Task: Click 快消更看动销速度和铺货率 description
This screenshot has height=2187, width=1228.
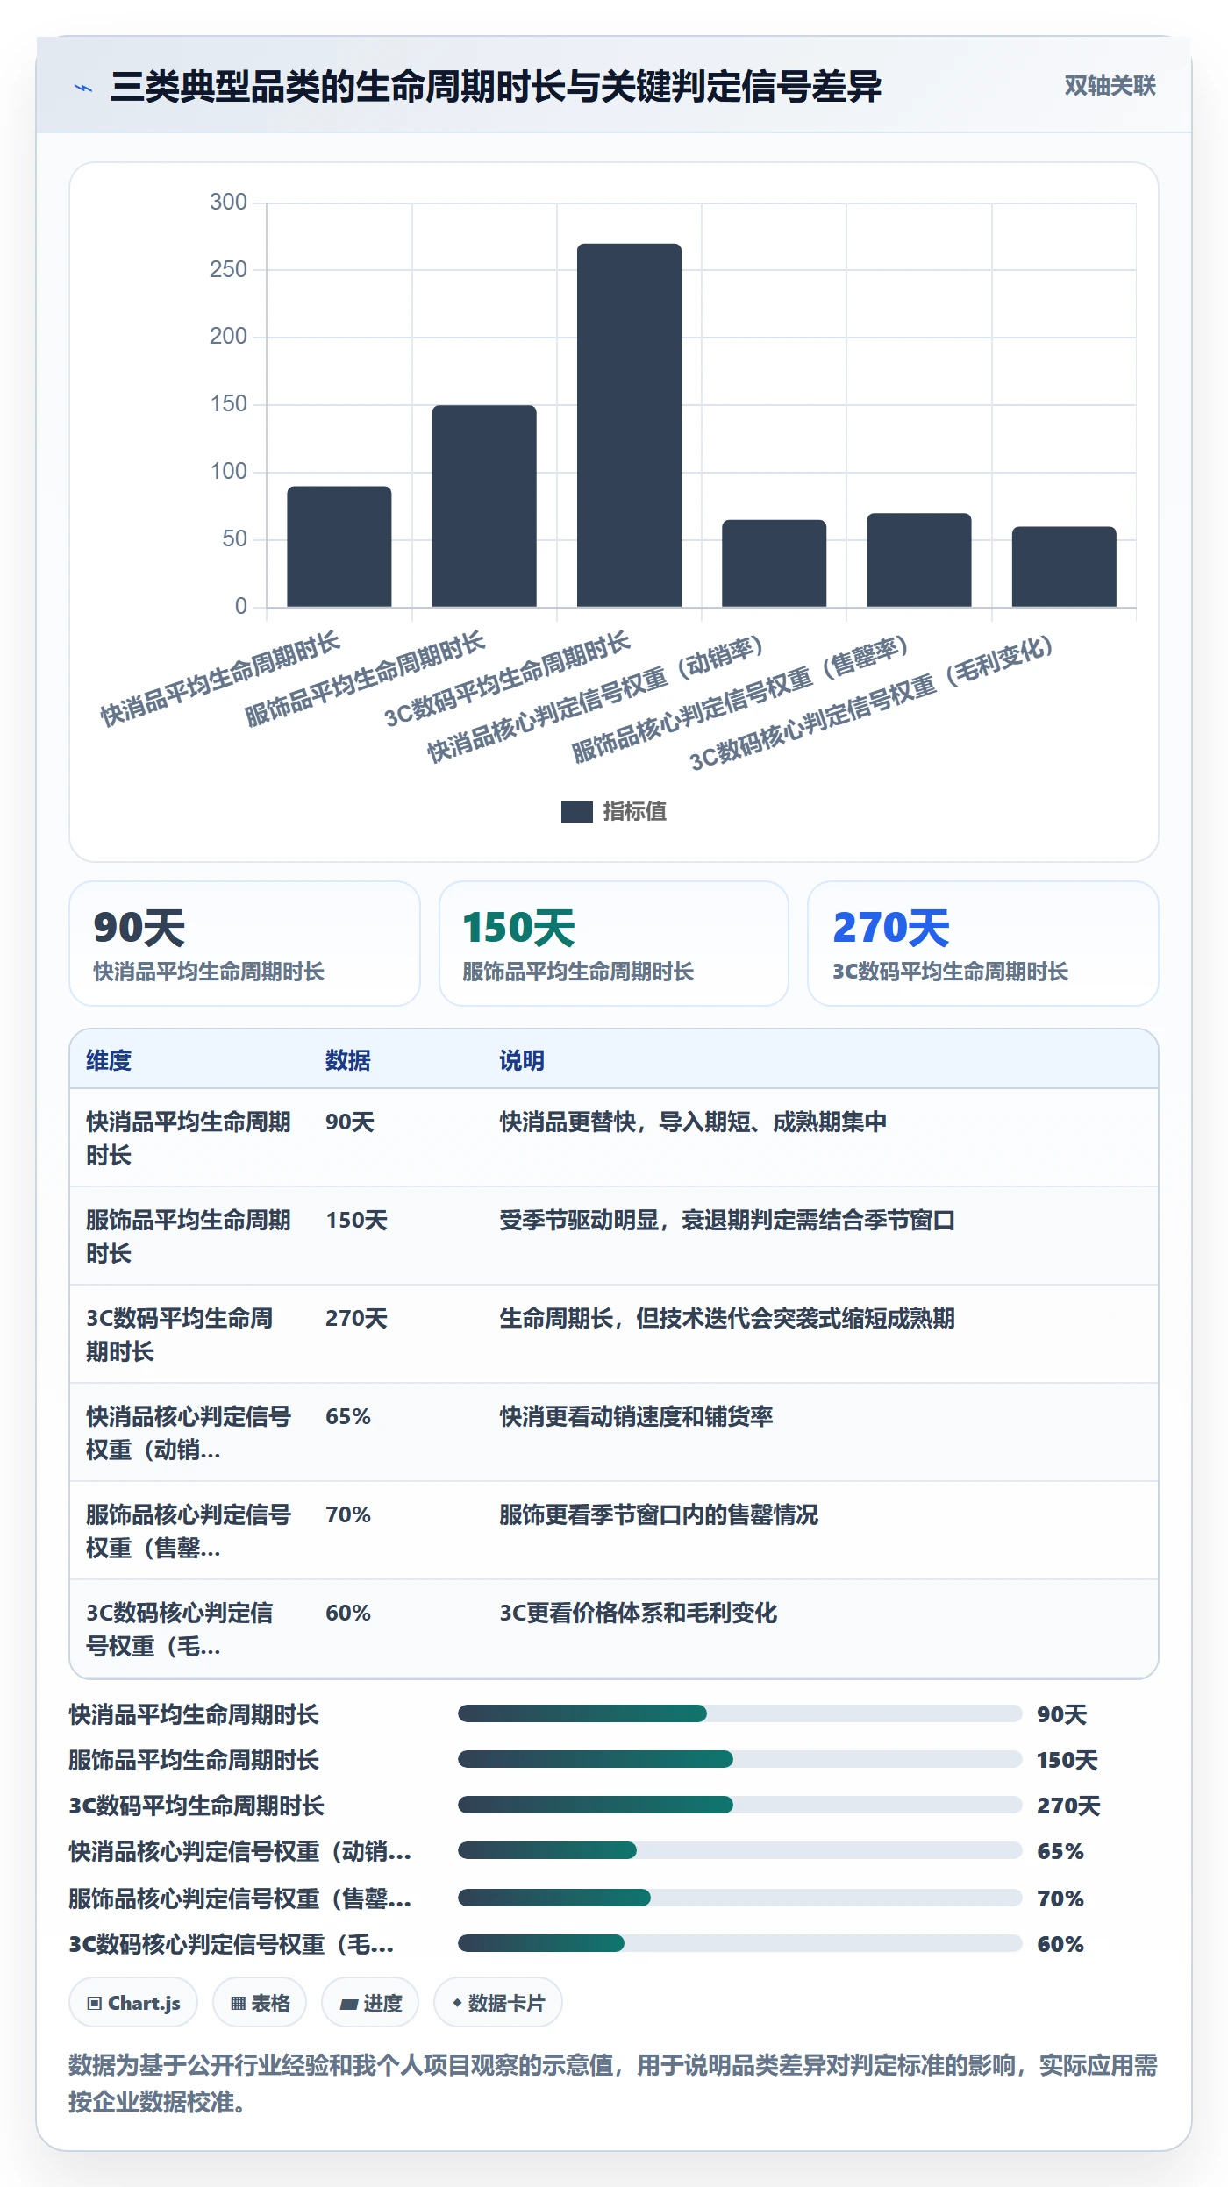Action: coord(636,1416)
